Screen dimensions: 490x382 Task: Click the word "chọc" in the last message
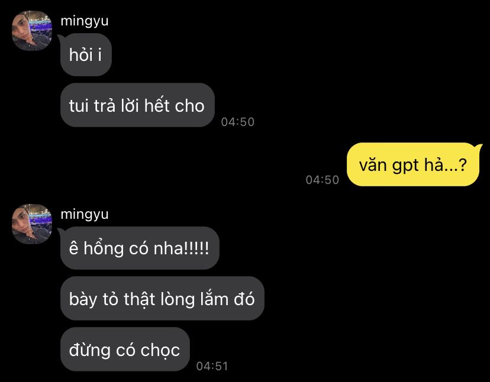point(160,351)
